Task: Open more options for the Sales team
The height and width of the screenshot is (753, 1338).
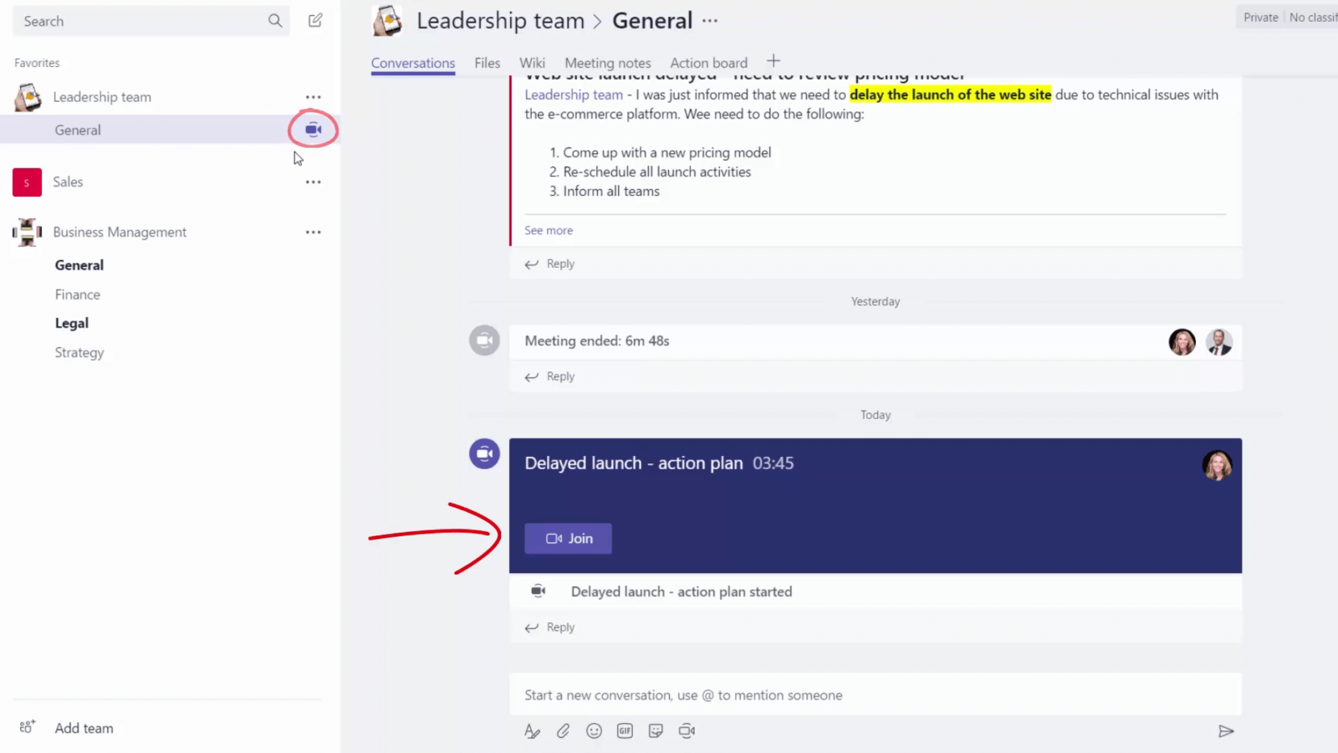Action: (313, 182)
